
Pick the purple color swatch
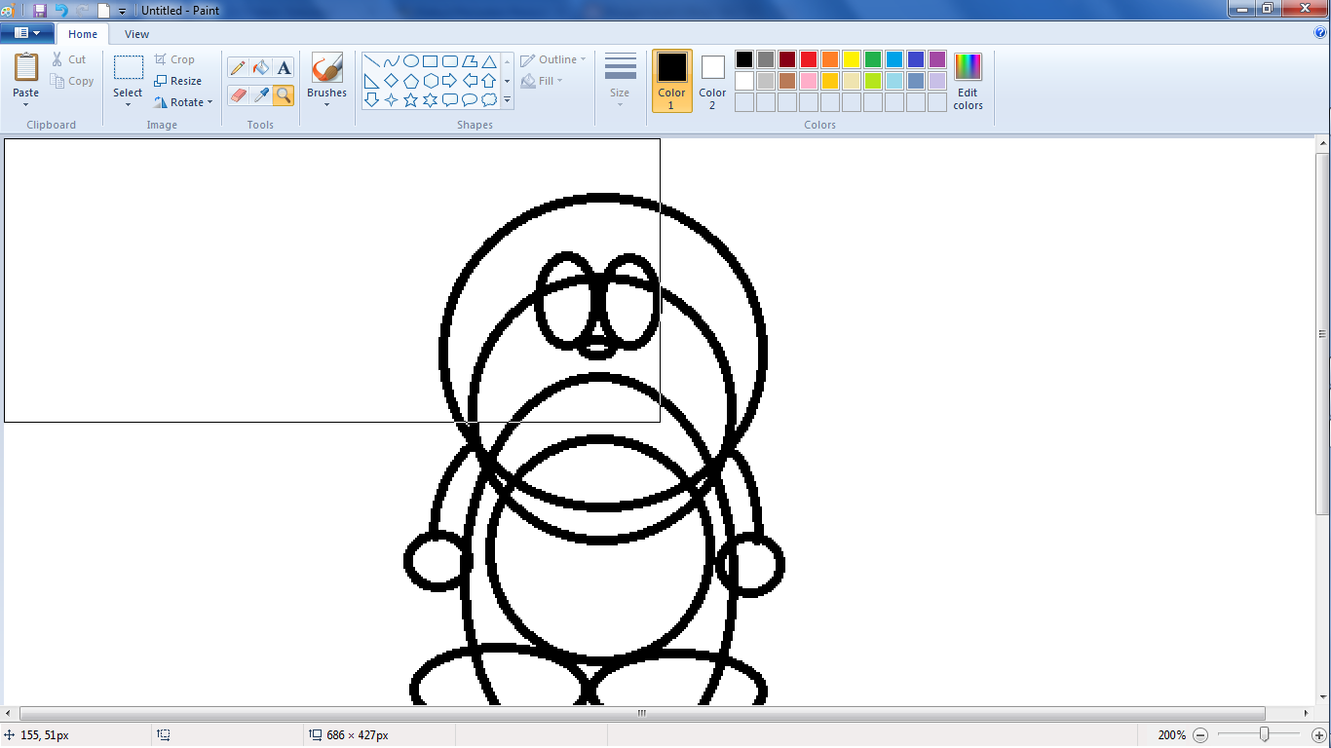pos(937,59)
